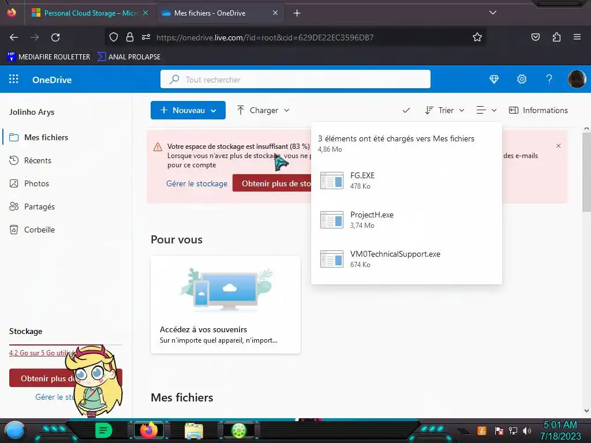Open File Explorer from taskbar
The width and height of the screenshot is (591, 443).
[194, 430]
